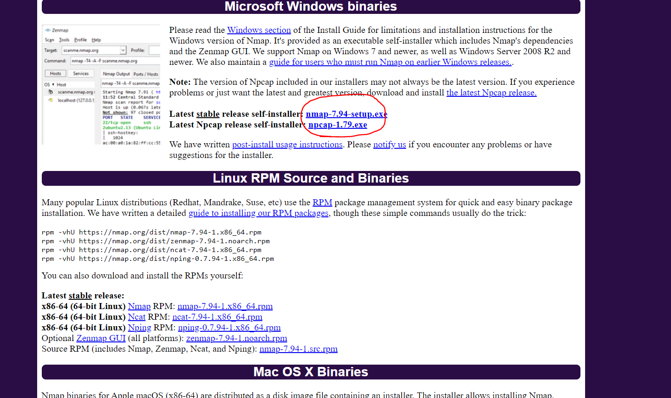Open post-install usage instructions
The width and height of the screenshot is (671, 398).
pos(287,144)
